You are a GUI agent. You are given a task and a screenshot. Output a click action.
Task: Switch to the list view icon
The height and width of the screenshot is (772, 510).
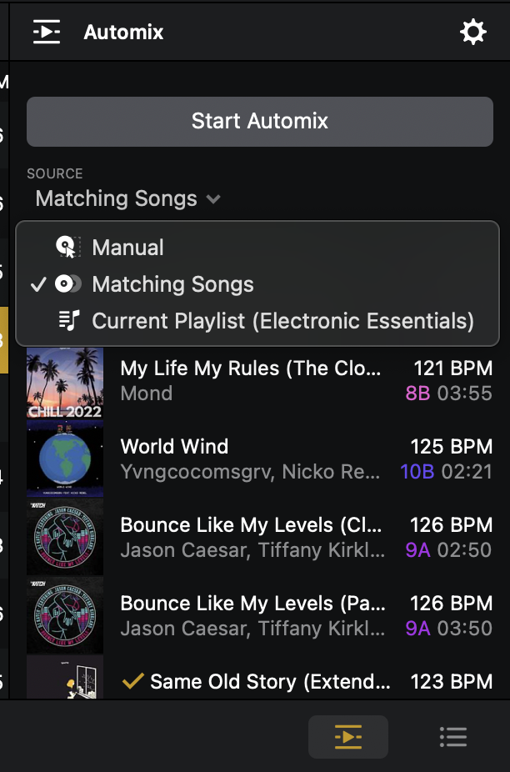tap(453, 737)
